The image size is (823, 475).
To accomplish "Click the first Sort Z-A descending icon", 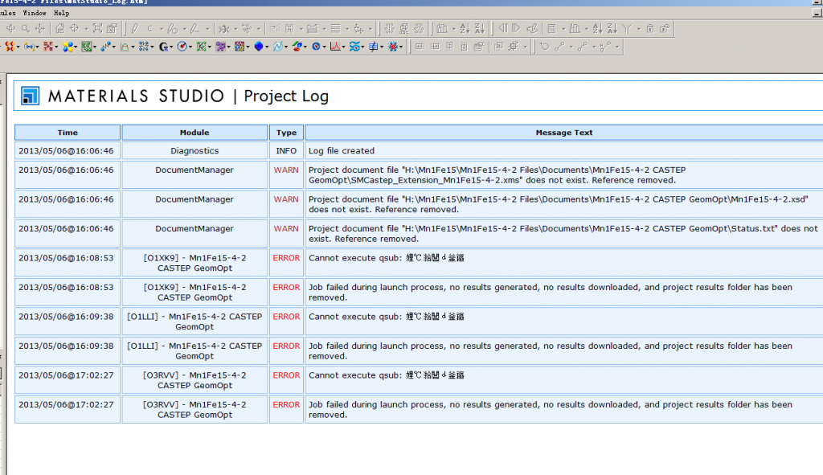I will [480, 29].
